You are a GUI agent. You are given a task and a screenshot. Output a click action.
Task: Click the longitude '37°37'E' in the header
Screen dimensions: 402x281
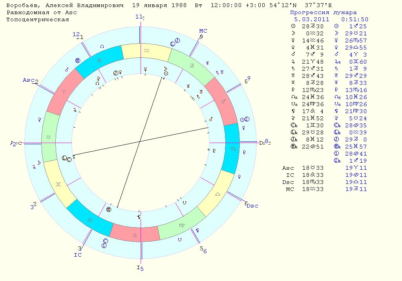tap(318, 5)
